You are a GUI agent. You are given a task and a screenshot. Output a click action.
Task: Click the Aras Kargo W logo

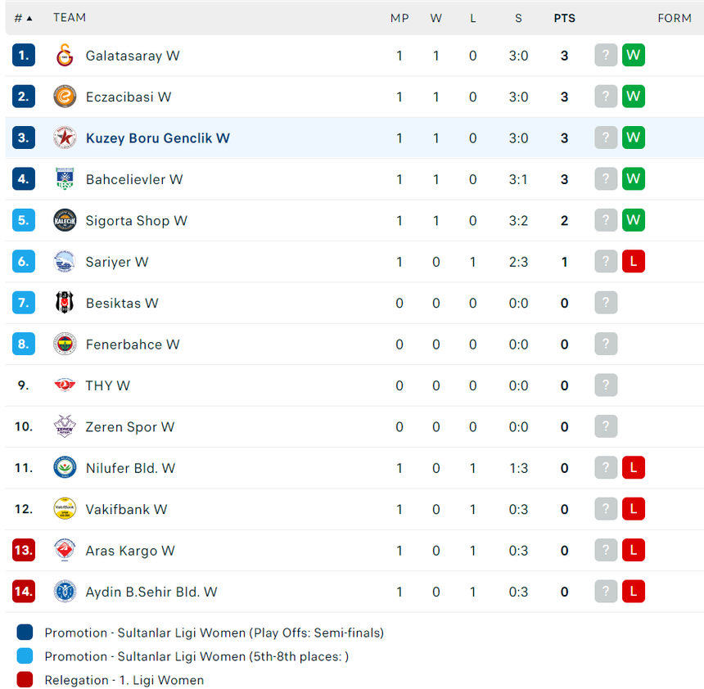[65, 551]
